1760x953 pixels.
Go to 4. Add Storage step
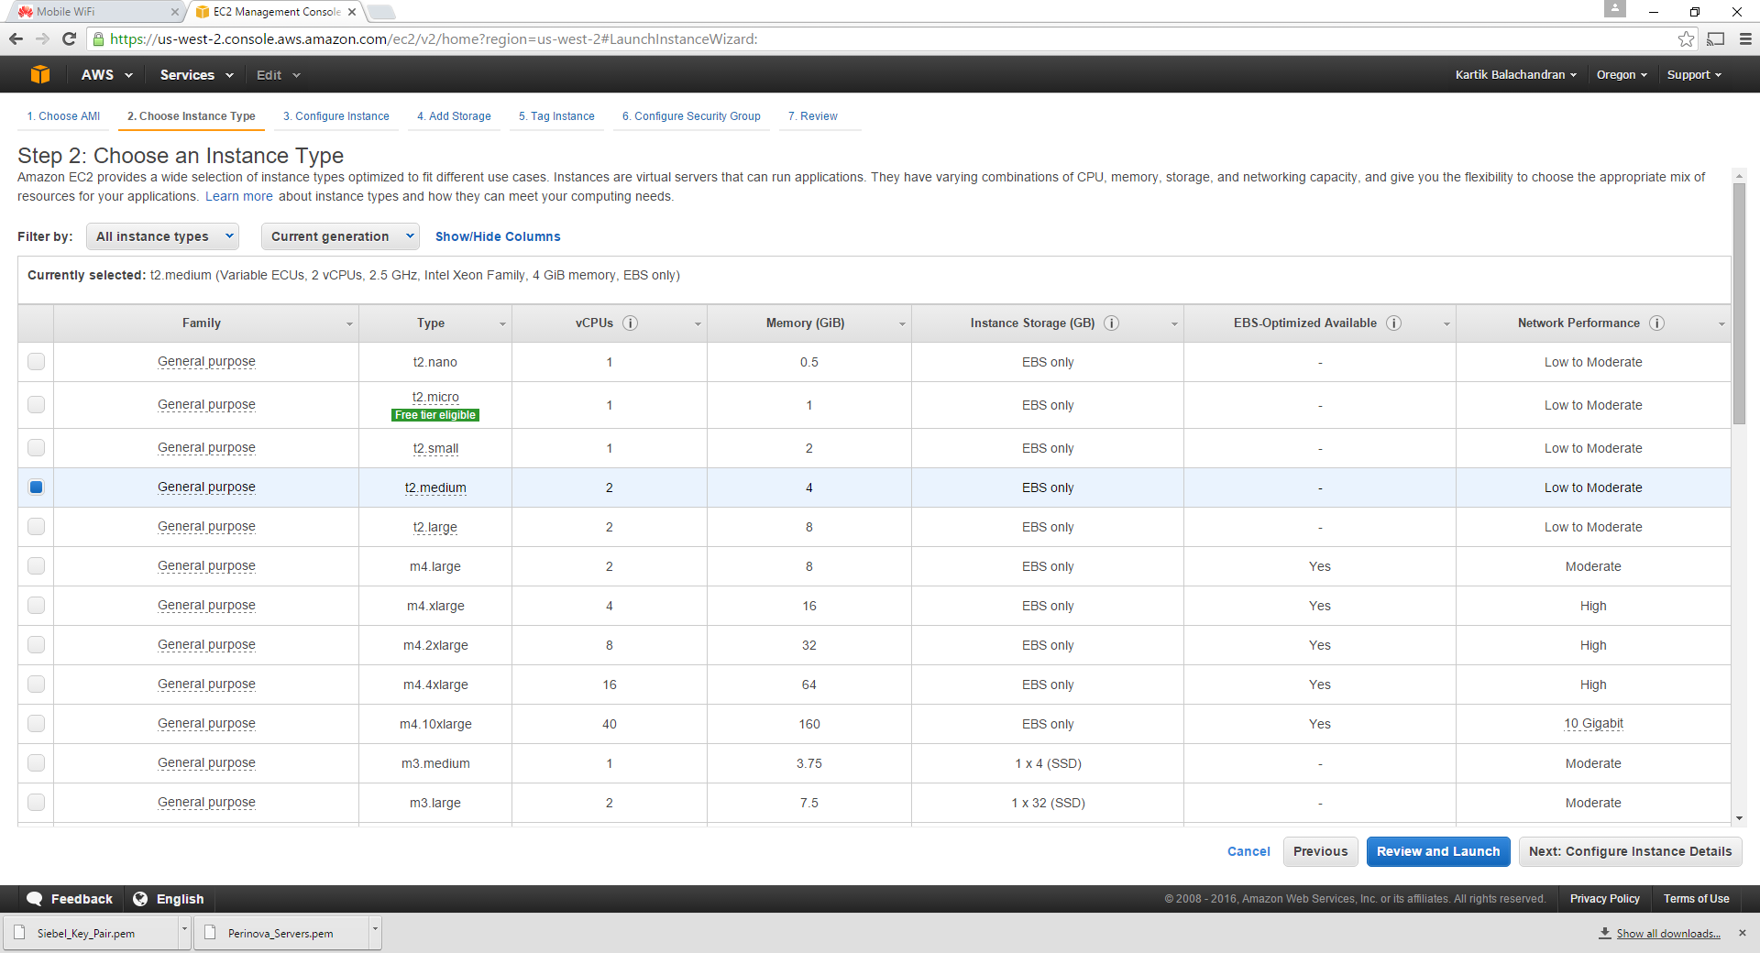[x=454, y=116]
